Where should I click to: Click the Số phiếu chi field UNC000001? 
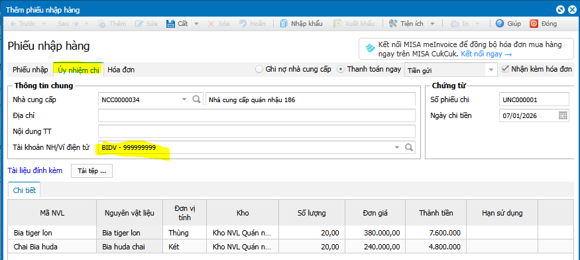534,99
